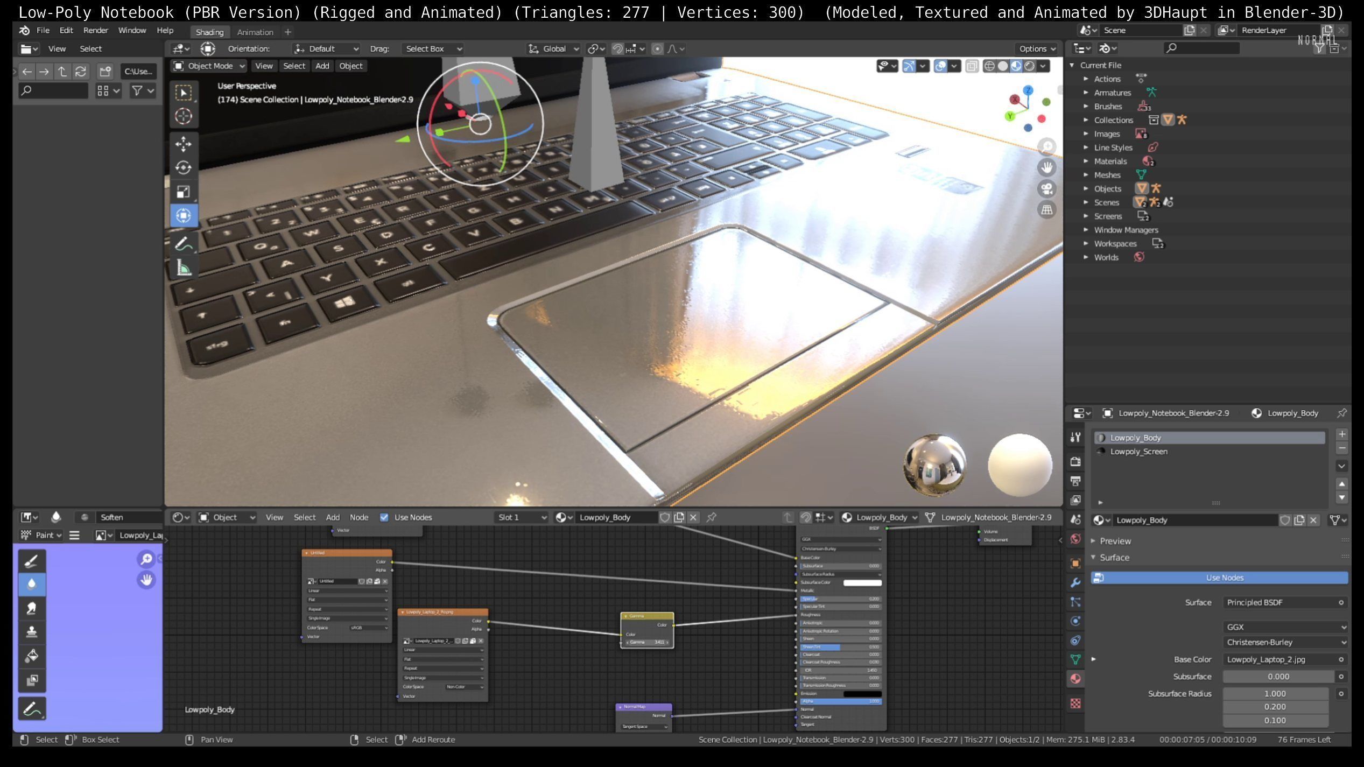Image resolution: width=1364 pixels, height=767 pixels.
Task: Activate the Measure tool
Action: (184, 268)
